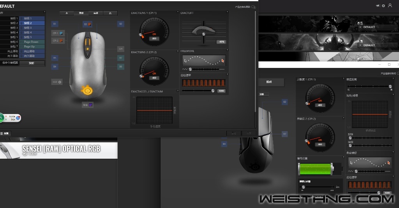Screen dimensions: 399x208
Task: Open the logo illumination color swatch below mouse
Action: pyautogui.click(x=90, y=105)
